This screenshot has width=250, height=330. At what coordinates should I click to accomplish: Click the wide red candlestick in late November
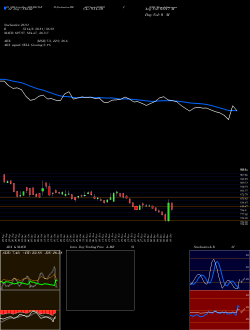click(x=136, y=208)
